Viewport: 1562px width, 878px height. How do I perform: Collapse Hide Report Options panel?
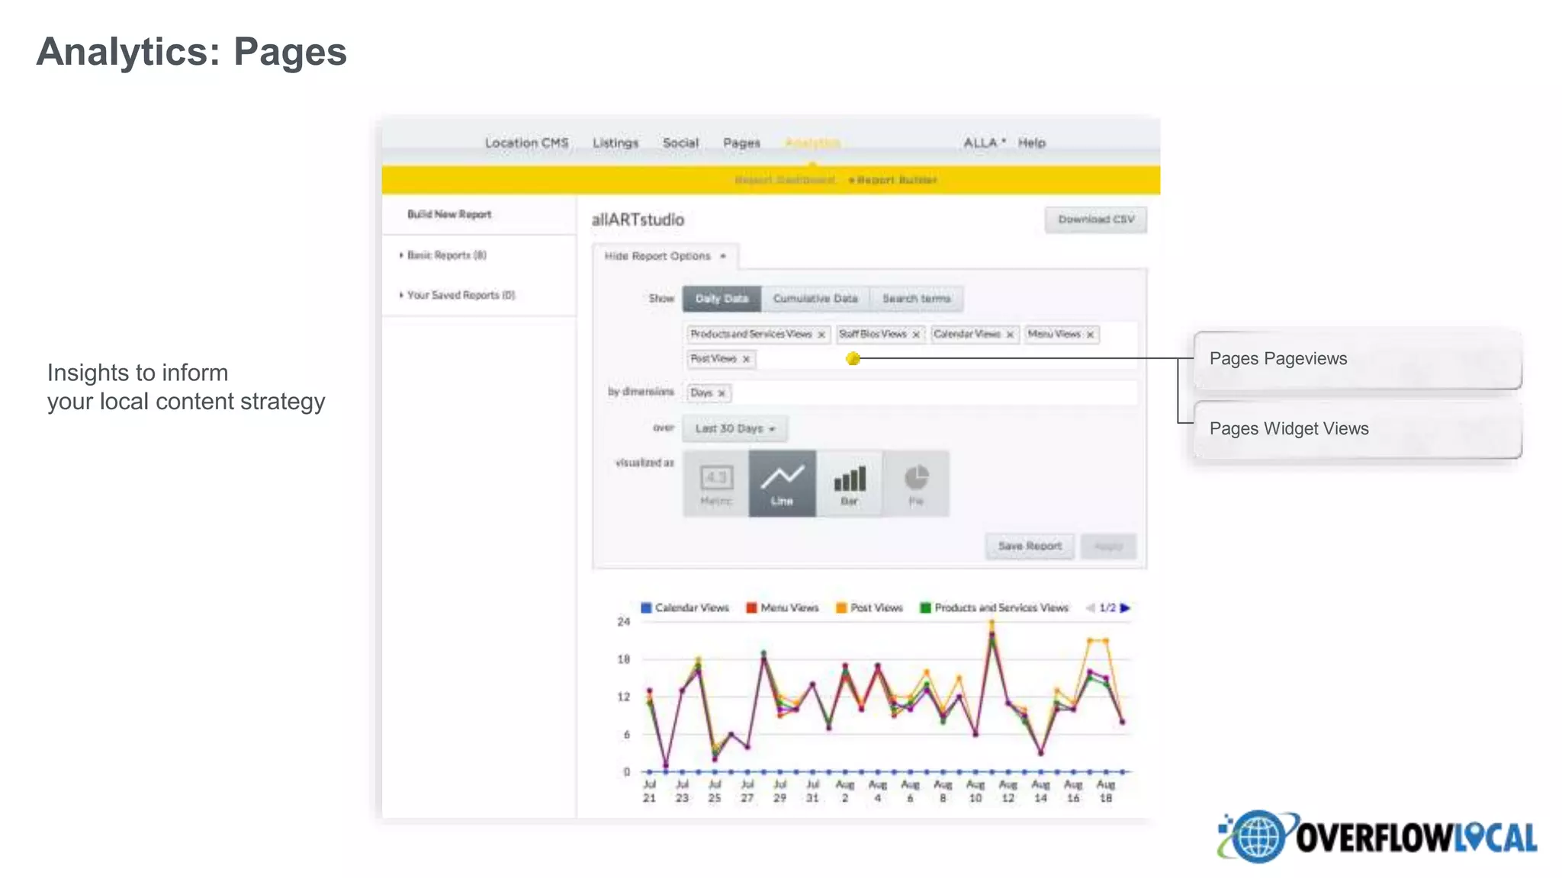point(665,256)
